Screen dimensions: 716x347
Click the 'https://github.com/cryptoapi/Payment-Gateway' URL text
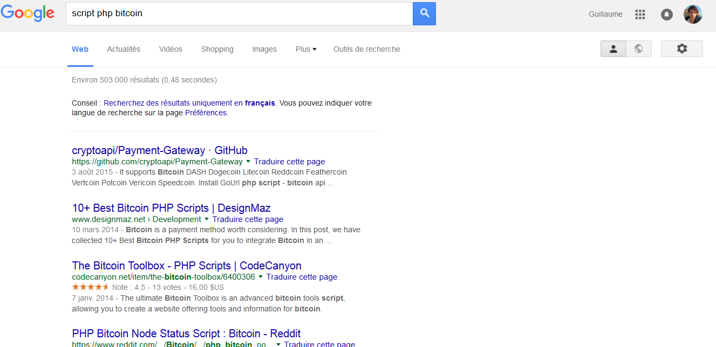(x=157, y=162)
